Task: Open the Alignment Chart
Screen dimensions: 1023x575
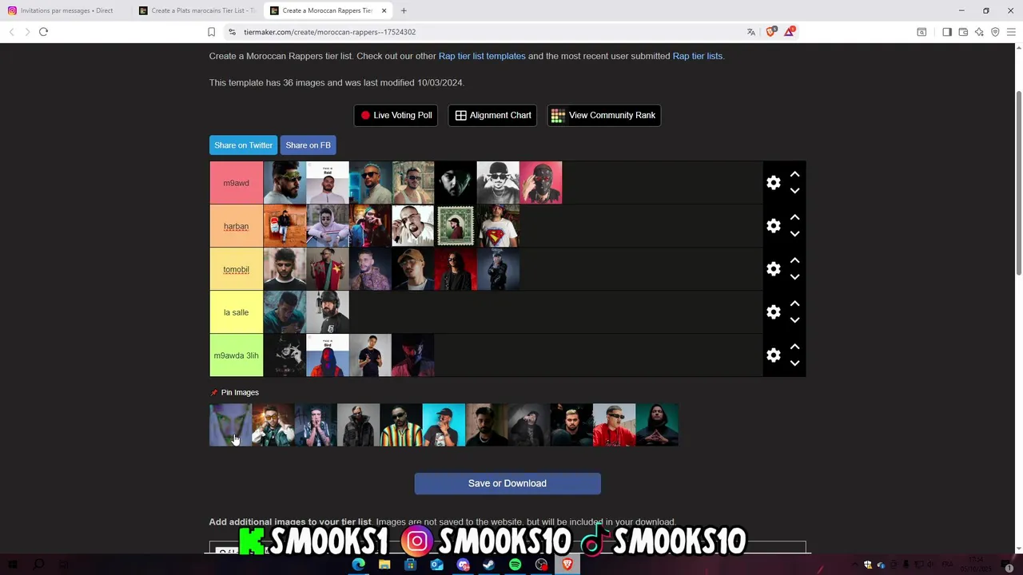Action: click(x=493, y=115)
